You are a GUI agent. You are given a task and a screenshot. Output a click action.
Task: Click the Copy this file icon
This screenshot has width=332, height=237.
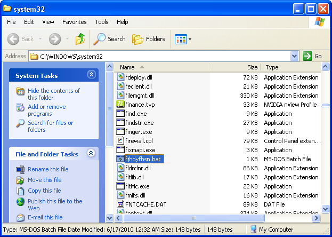tap(20, 191)
